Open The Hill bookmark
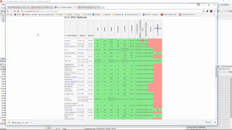Viewport: 232px width, 130px height. (151, 14)
